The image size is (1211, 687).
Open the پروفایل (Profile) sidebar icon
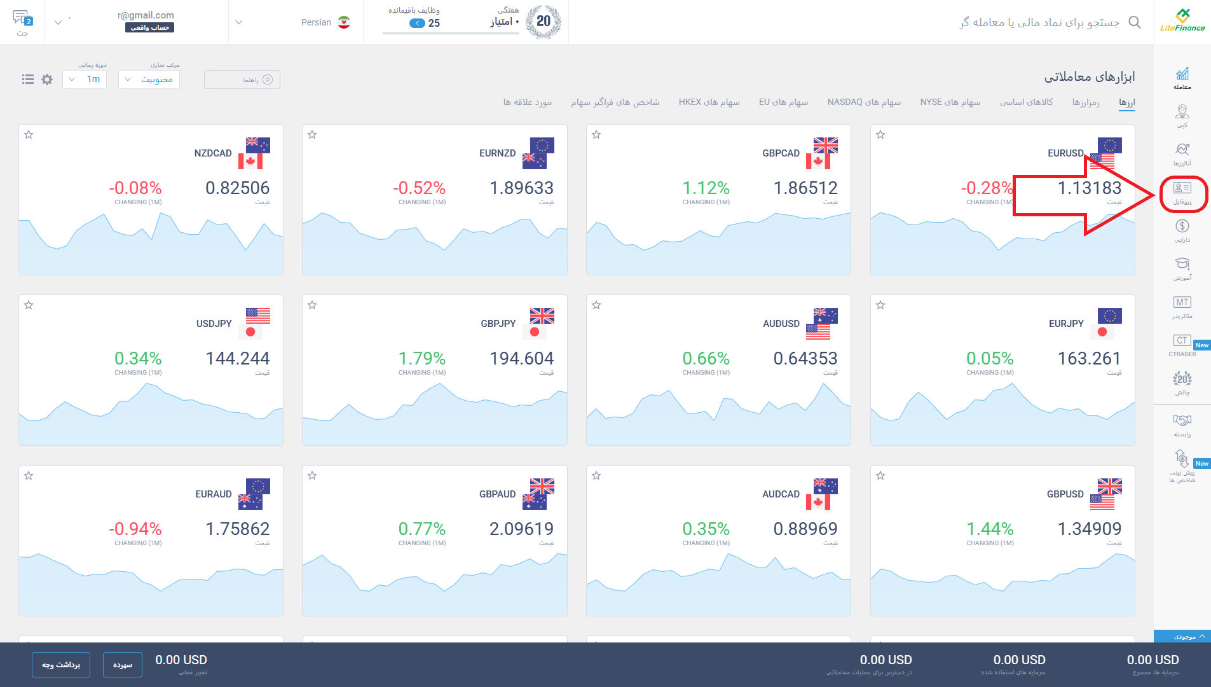pos(1182,193)
